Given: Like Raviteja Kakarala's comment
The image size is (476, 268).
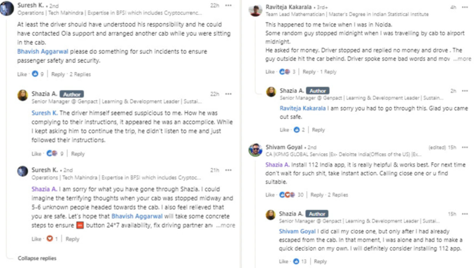Looking at the screenshot, I should 270,72.
